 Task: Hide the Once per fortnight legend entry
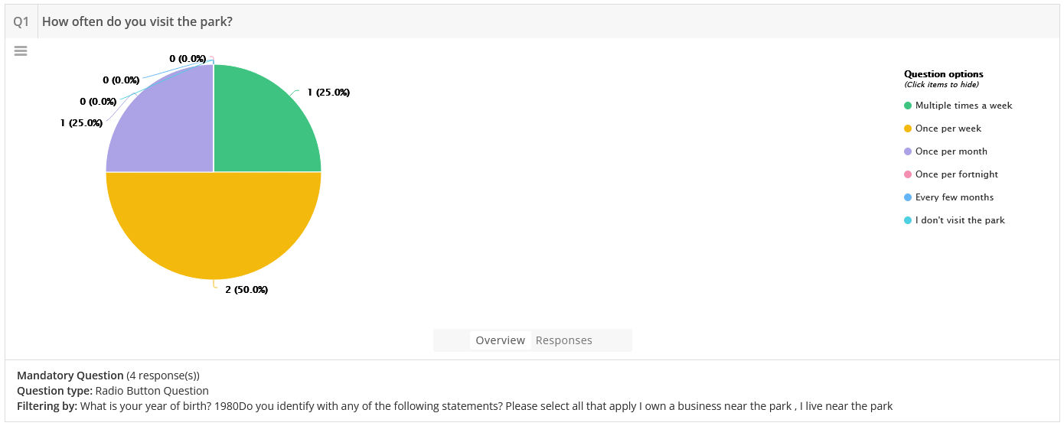pos(957,174)
